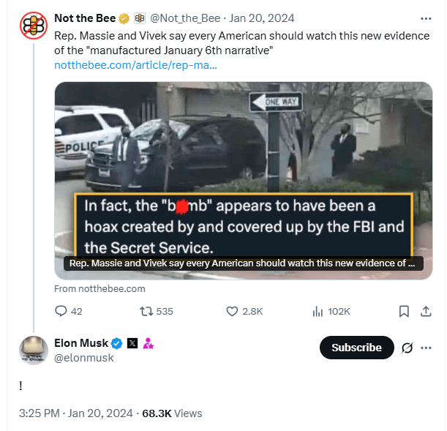Click the @elonmusk handle
The width and height of the screenshot is (447, 431).
point(84,358)
